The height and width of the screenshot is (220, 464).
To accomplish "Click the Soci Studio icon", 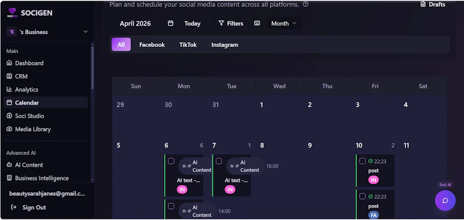I will pyautogui.click(x=9, y=116).
